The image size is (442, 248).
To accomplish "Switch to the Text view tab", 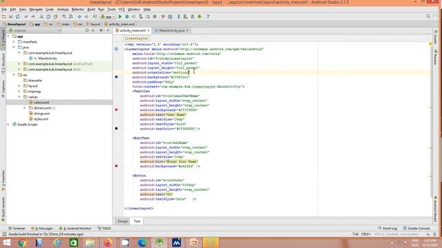I will [137, 221].
